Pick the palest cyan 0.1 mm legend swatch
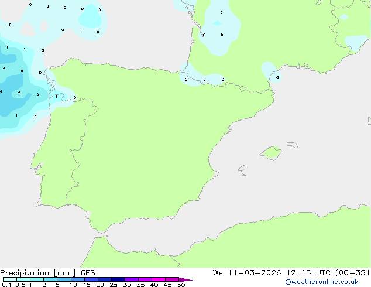 coord(10,279)
